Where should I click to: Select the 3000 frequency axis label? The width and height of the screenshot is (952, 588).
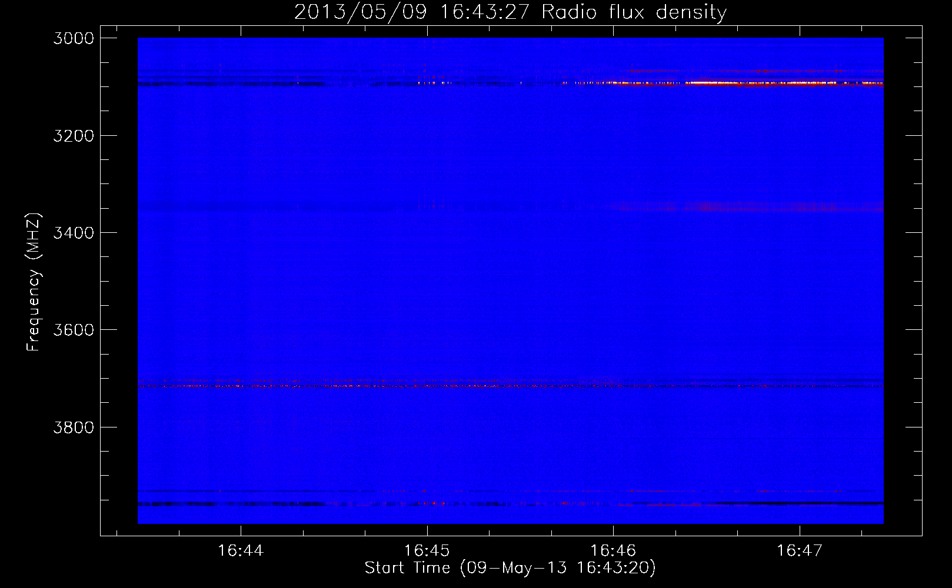click(x=74, y=38)
